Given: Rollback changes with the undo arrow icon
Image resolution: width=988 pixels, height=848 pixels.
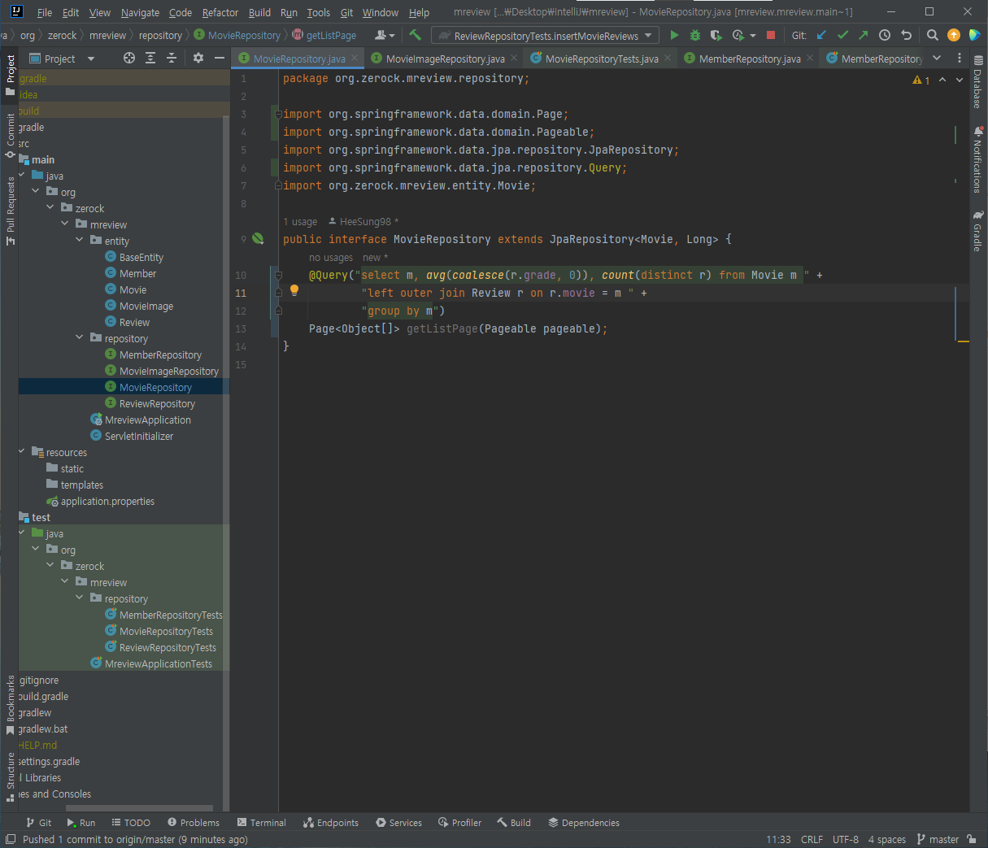Looking at the screenshot, I should click(x=906, y=35).
